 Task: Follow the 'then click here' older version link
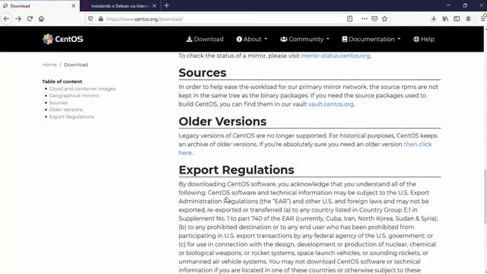pos(418,144)
